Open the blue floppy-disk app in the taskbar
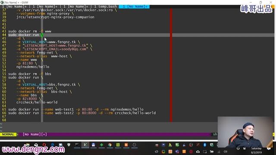This screenshot has height=155, width=276. point(93,145)
